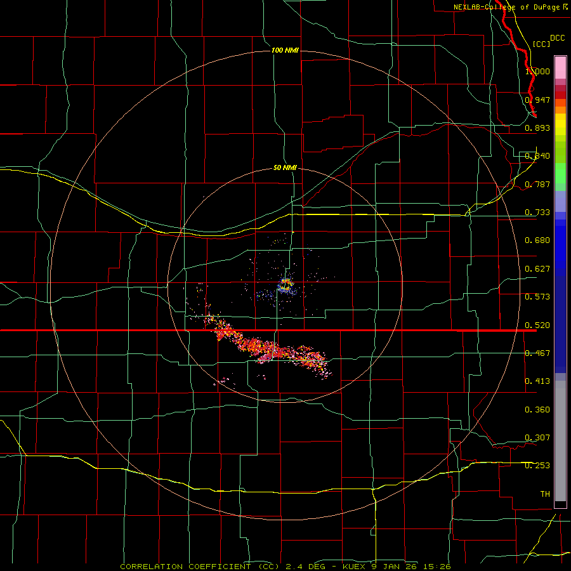
Task: Select the 0.467 legend value
Action: click(537, 353)
